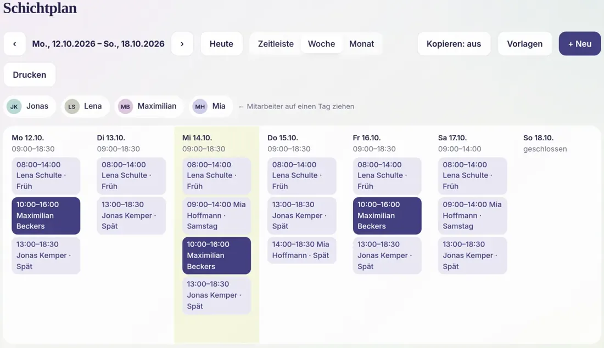Open Saturday Jonas Kemper Spät shift
This screenshot has width=604, height=348.
tap(473, 255)
